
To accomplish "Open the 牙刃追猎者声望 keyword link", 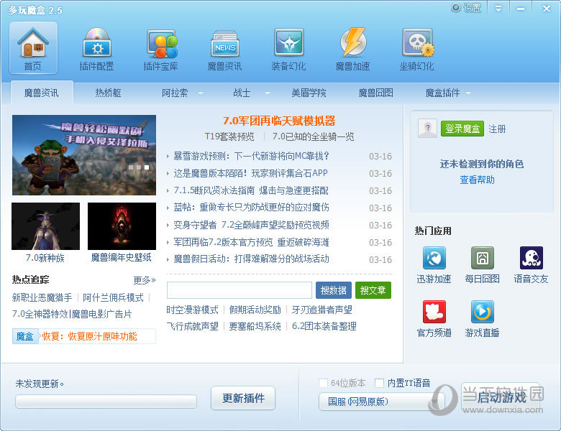I will coord(321,310).
